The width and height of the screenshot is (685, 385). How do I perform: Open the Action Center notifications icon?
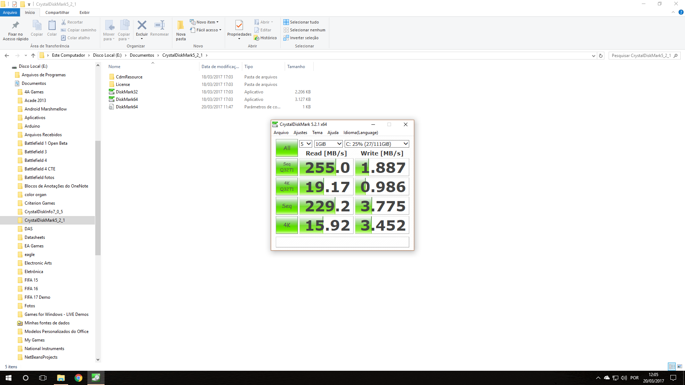click(673, 378)
